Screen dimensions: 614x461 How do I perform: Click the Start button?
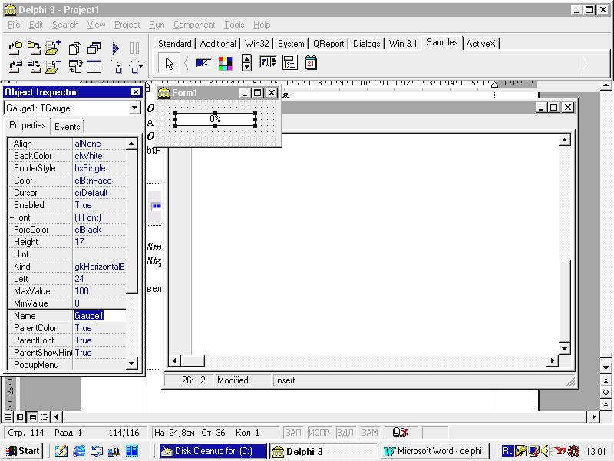(22, 451)
